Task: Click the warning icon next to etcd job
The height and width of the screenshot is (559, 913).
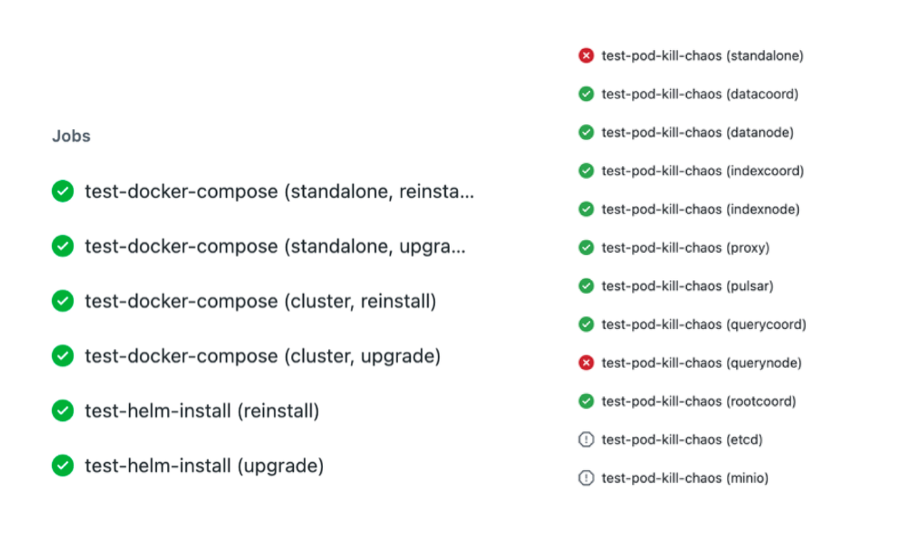Action: (x=586, y=440)
